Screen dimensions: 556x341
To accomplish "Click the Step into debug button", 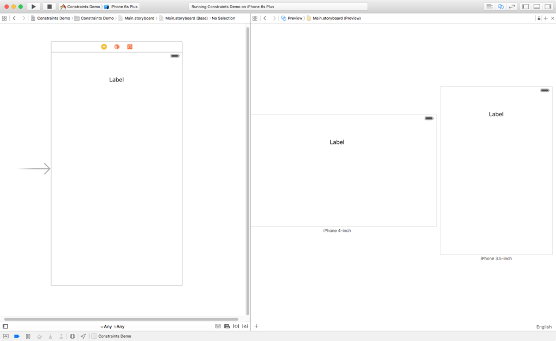I will point(50,336).
